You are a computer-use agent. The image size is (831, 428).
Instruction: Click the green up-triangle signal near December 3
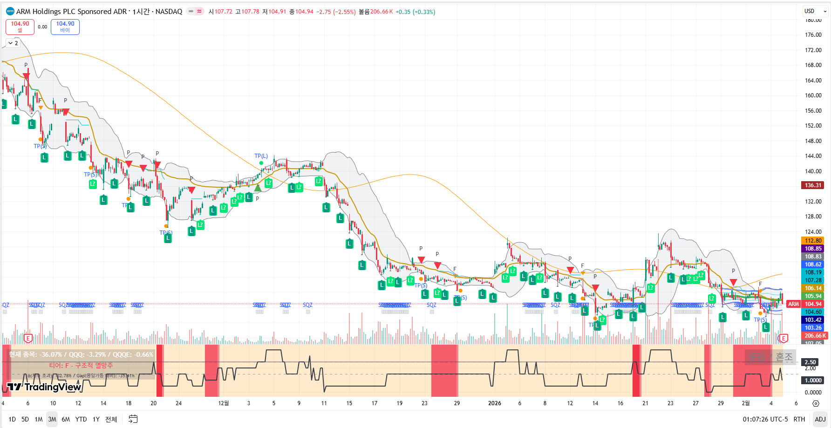point(258,188)
